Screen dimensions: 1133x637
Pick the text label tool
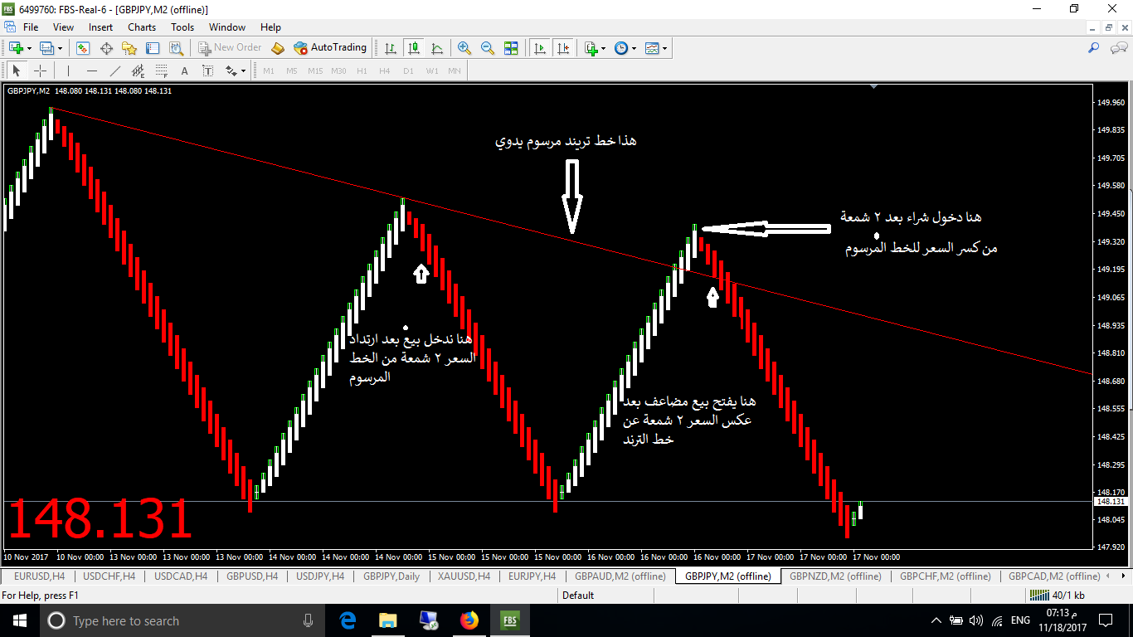click(x=184, y=71)
